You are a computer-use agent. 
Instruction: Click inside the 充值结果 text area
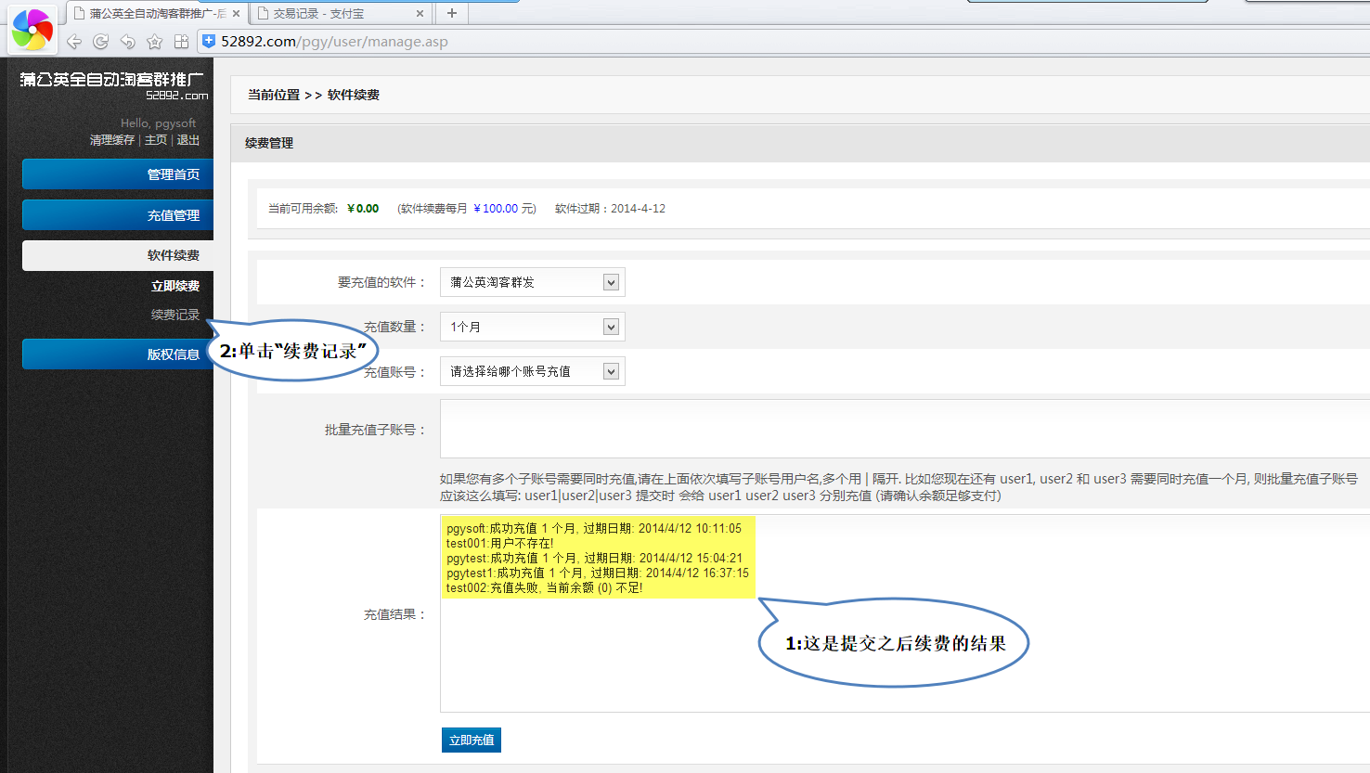905,613
